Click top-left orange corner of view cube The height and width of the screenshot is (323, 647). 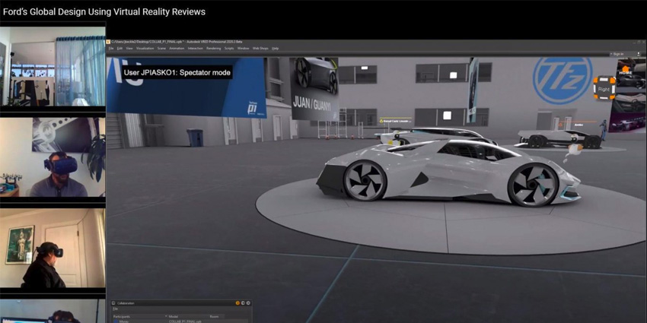[596, 79]
